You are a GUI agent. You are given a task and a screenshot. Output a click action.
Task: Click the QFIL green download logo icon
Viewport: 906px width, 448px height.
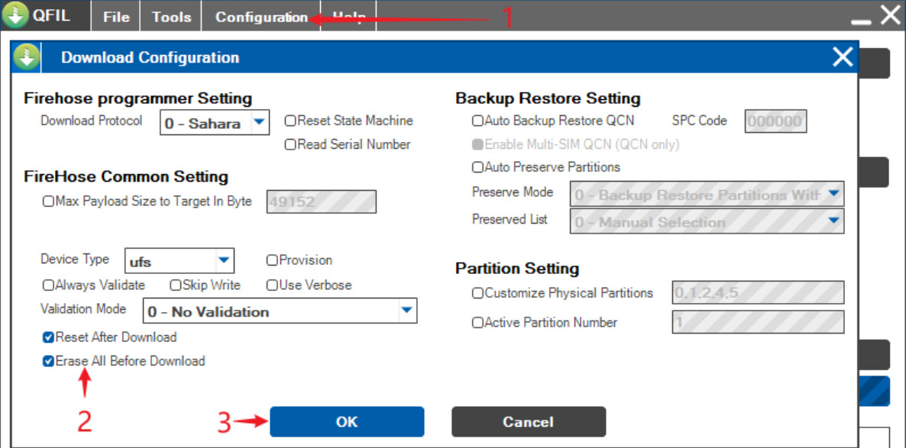(15, 16)
